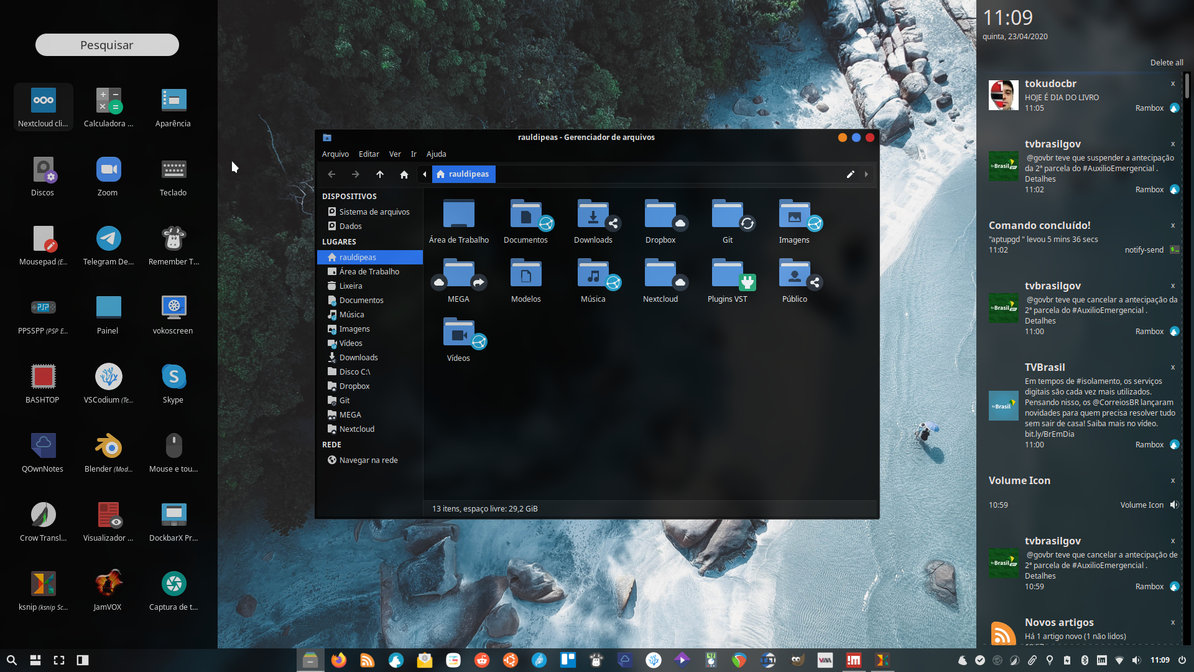
Task: Click the Pesquisar search field
Action: (x=107, y=45)
